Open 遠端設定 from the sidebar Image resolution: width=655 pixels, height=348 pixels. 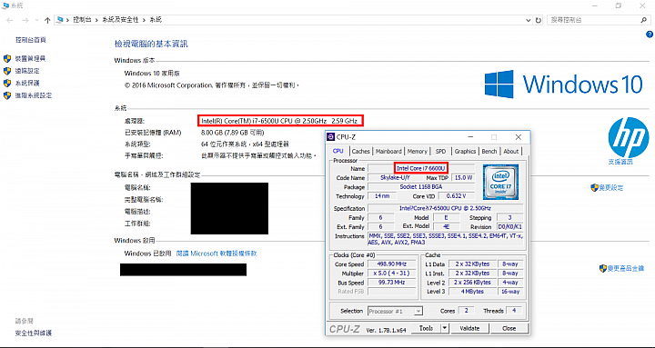pos(27,71)
